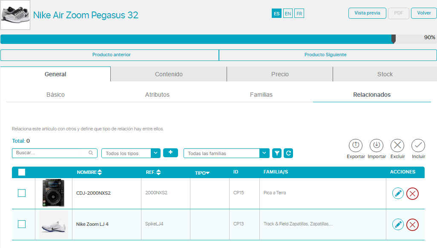The width and height of the screenshot is (437, 248).
Task: Reset filters with the refresh icon
Action: coord(288,153)
